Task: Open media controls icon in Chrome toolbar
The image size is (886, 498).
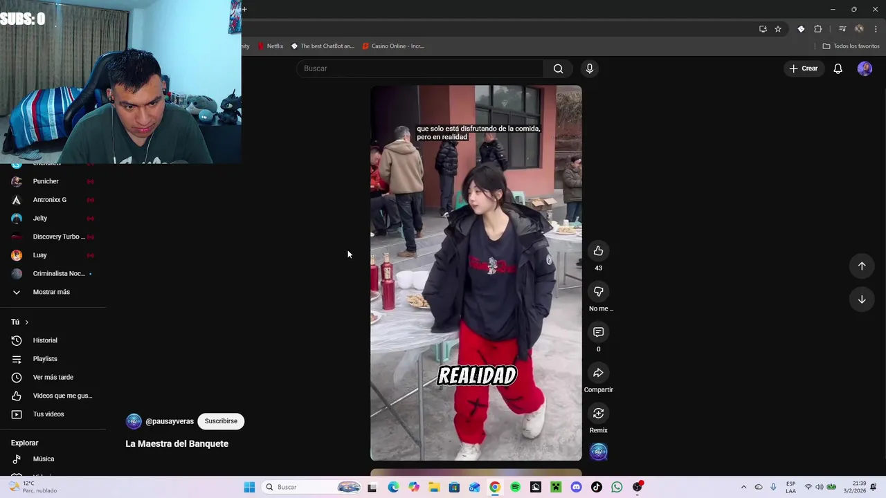Action: click(x=842, y=29)
